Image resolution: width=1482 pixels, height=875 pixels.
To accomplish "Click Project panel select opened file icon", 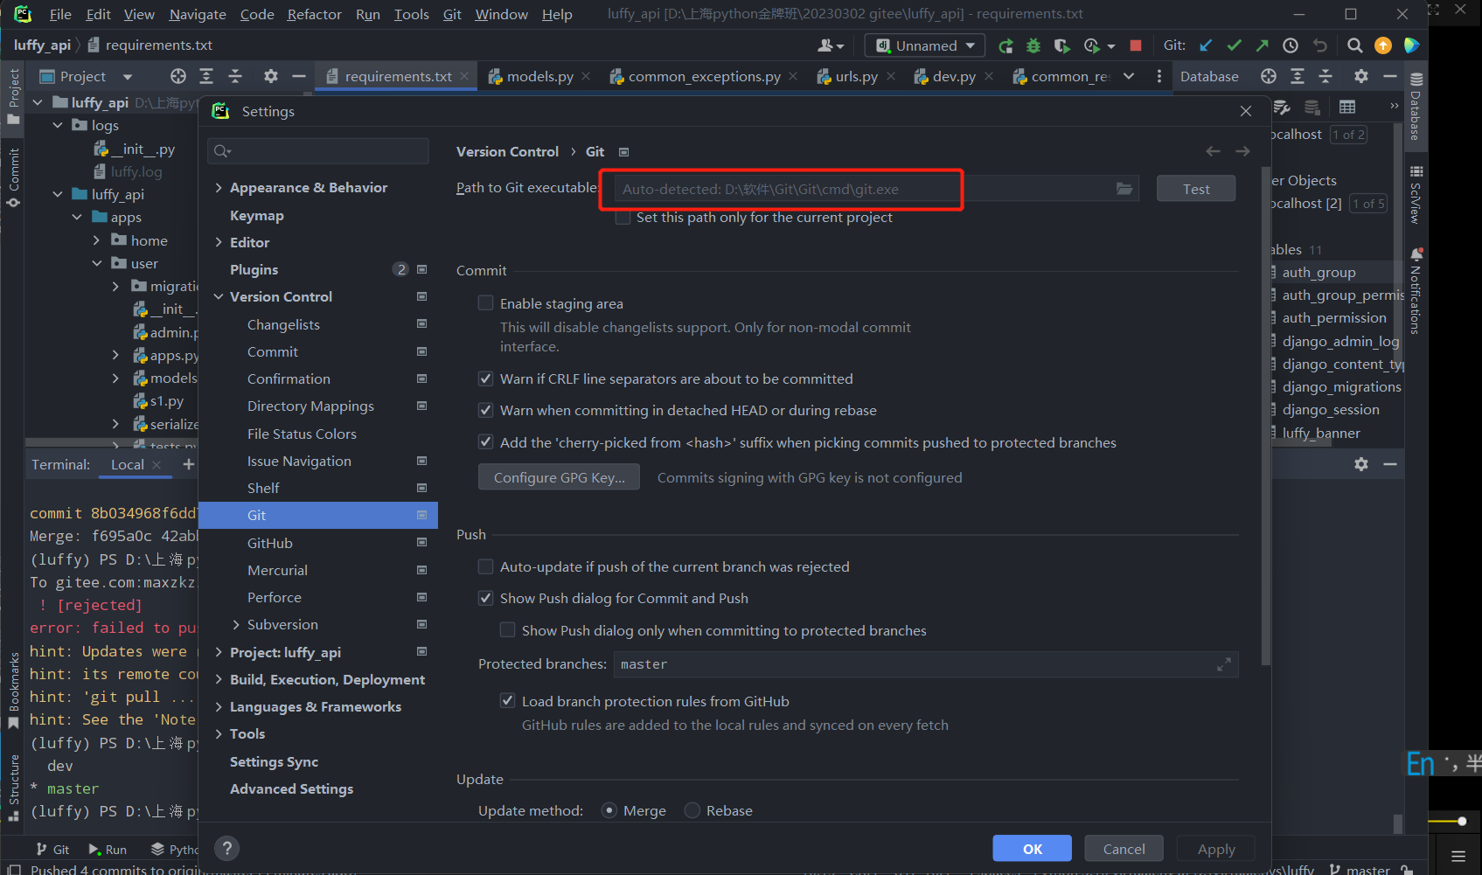I will (x=178, y=76).
